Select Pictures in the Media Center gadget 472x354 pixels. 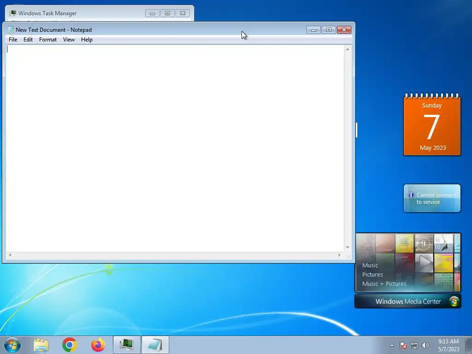pyautogui.click(x=372, y=275)
